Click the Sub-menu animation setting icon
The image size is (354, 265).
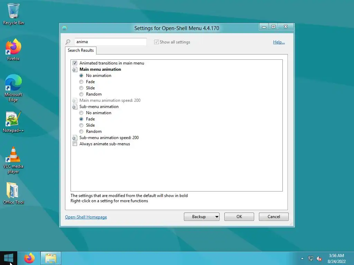click(x=75, y=107)
